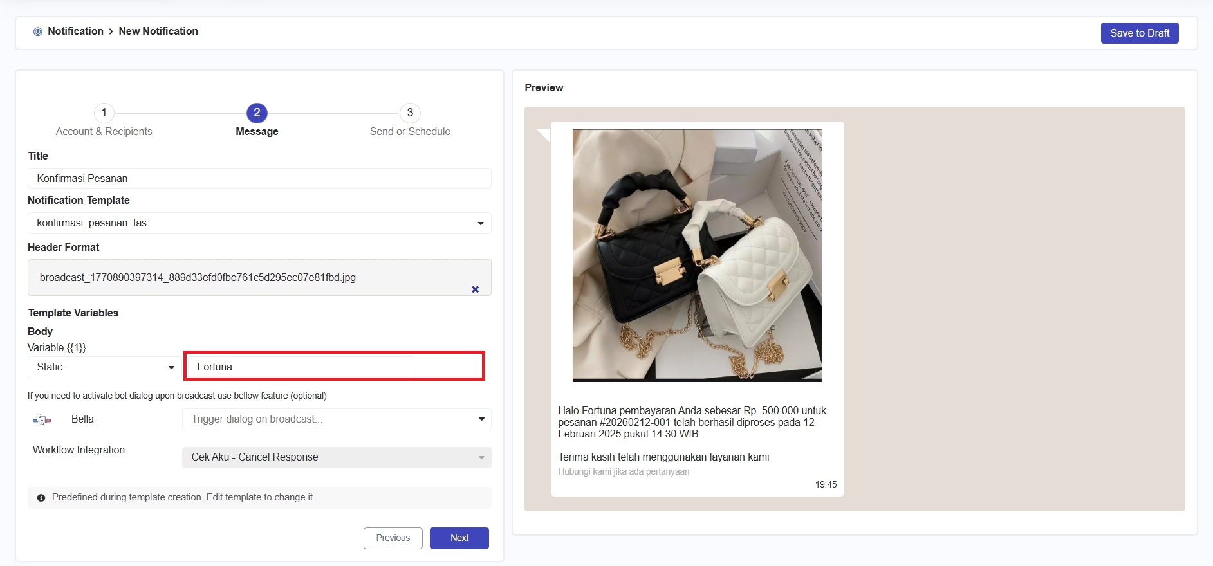Click the Notification breadcrumb link

75,32
